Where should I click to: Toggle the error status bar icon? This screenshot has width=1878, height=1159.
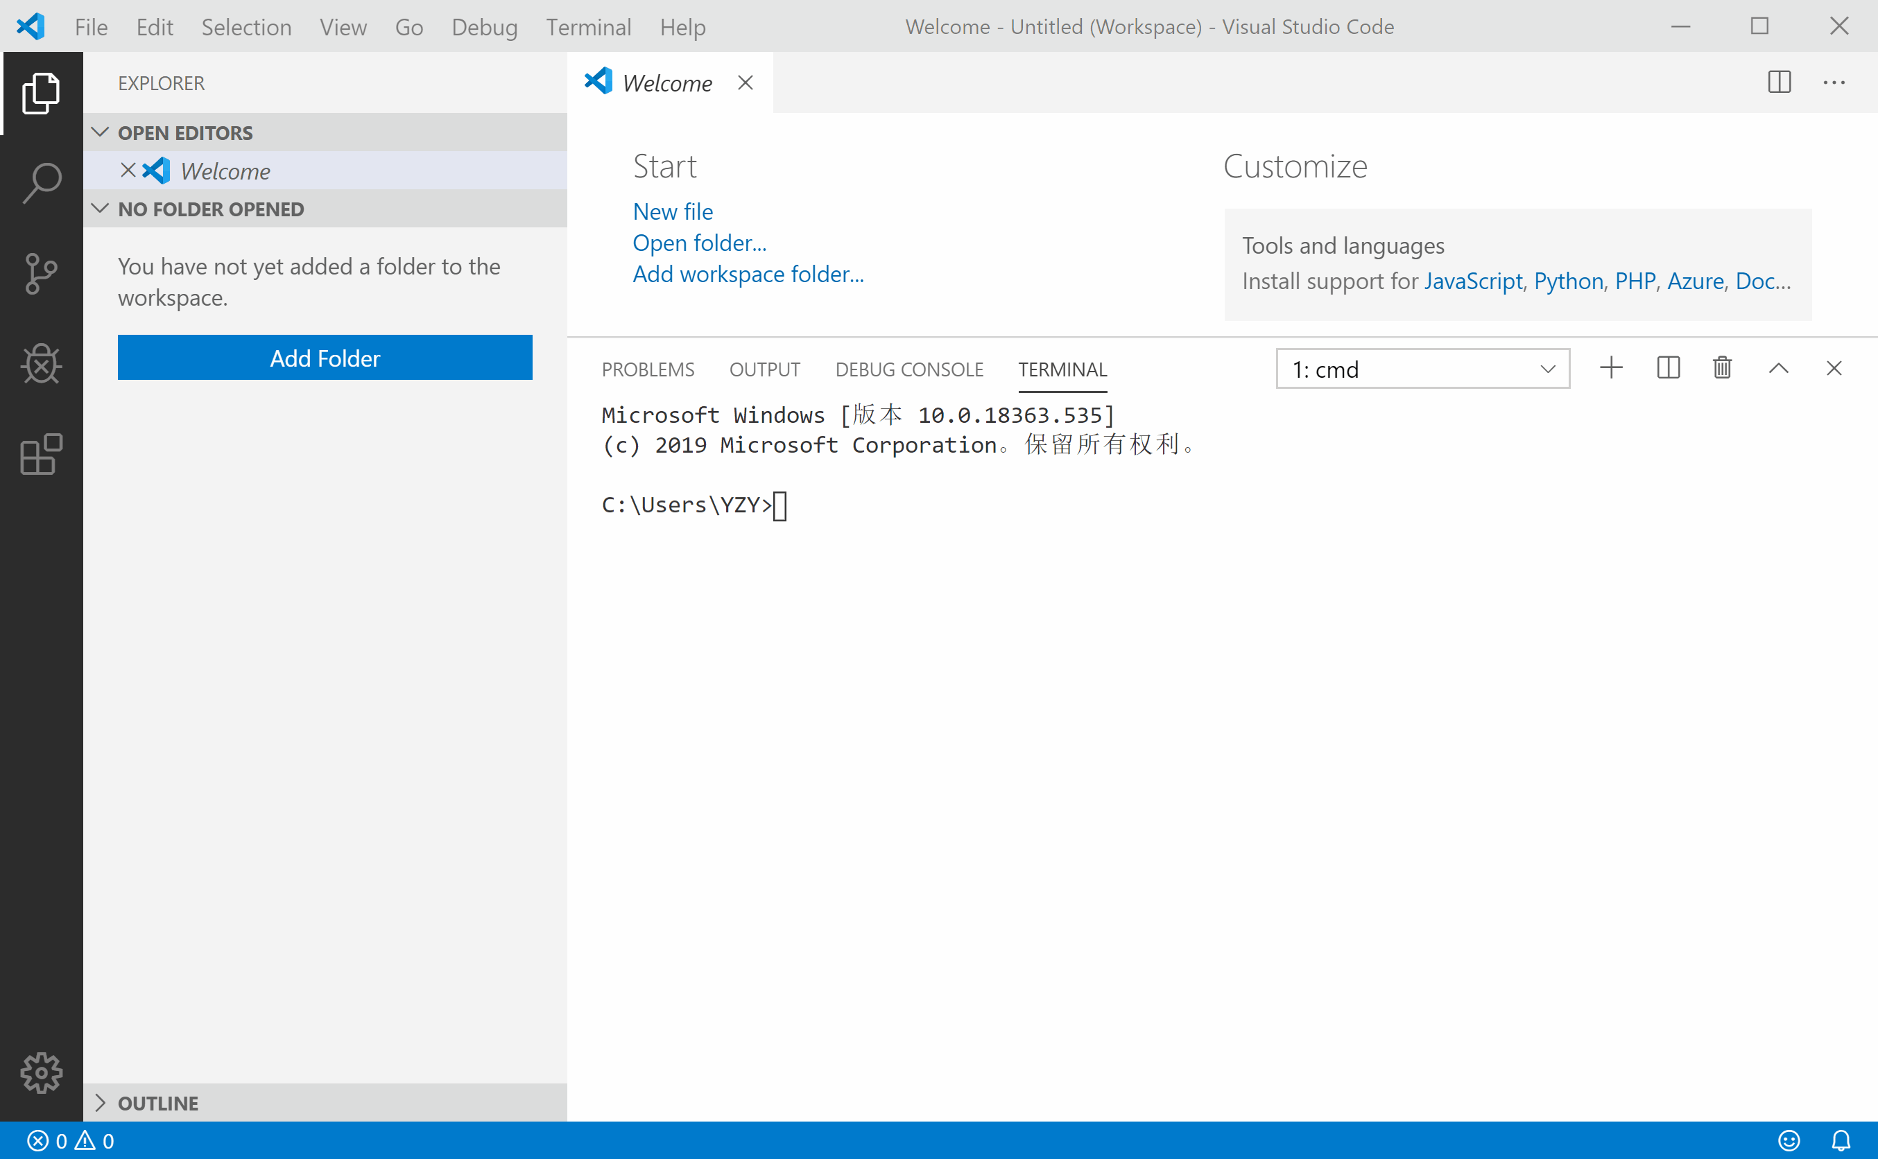[33, 1140]
